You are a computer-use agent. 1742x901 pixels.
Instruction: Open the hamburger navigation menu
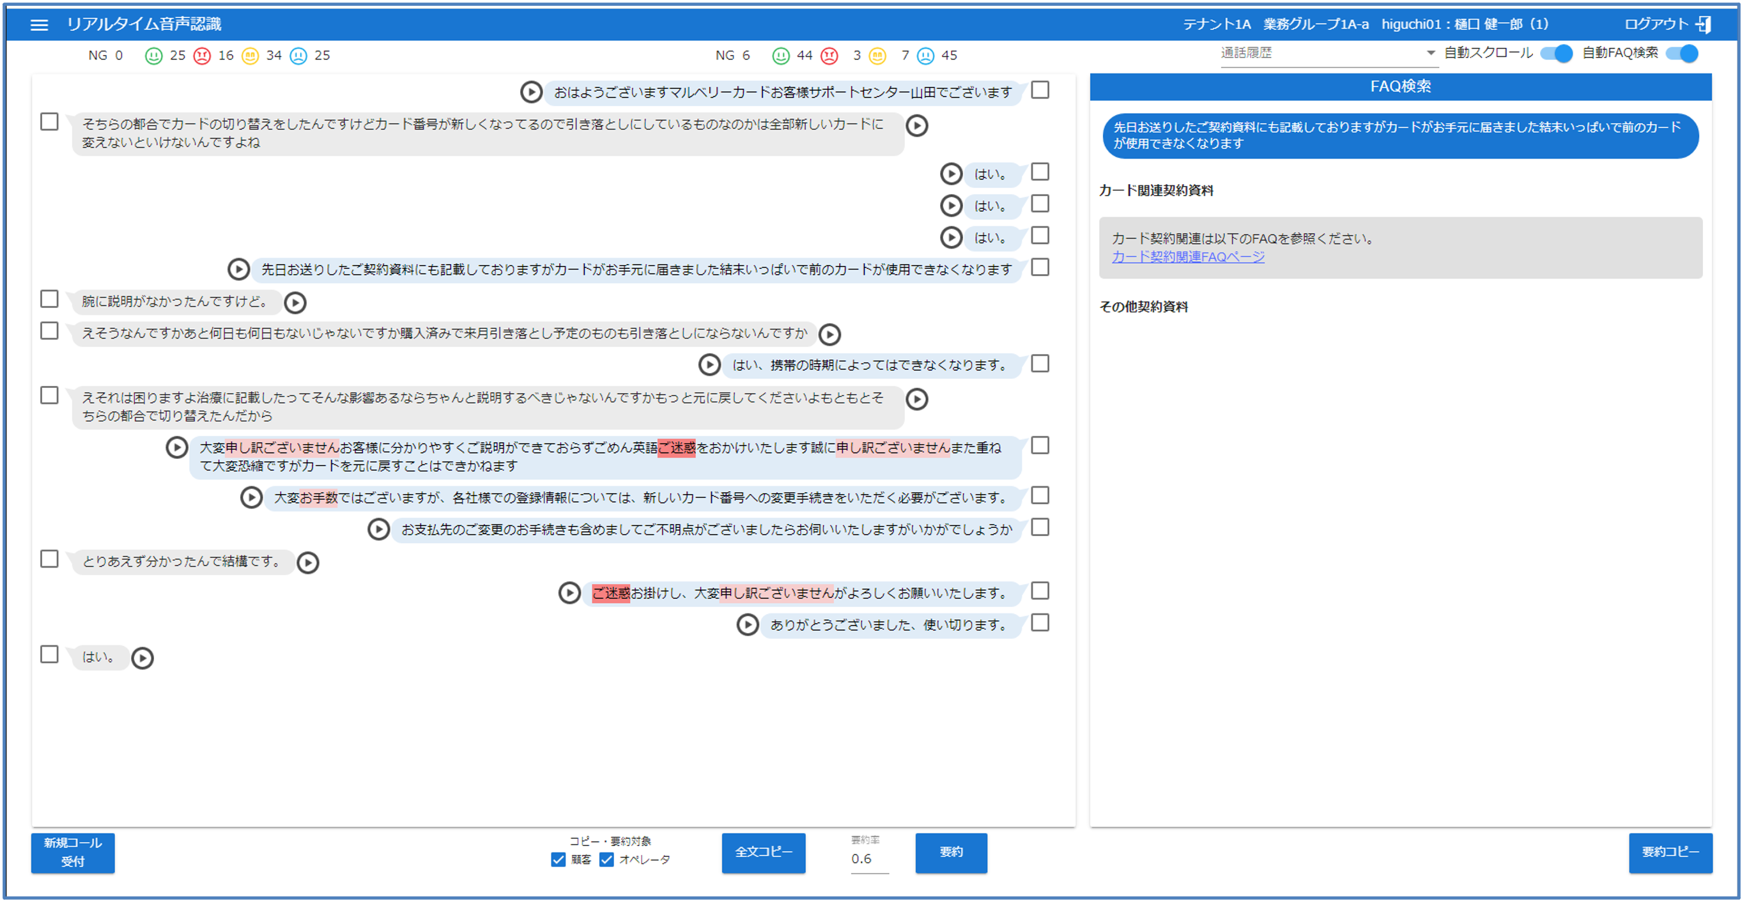coord(38,24)
